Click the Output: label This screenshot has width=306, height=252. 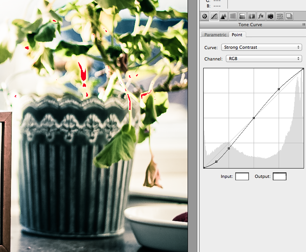click(x=263, y=176)
